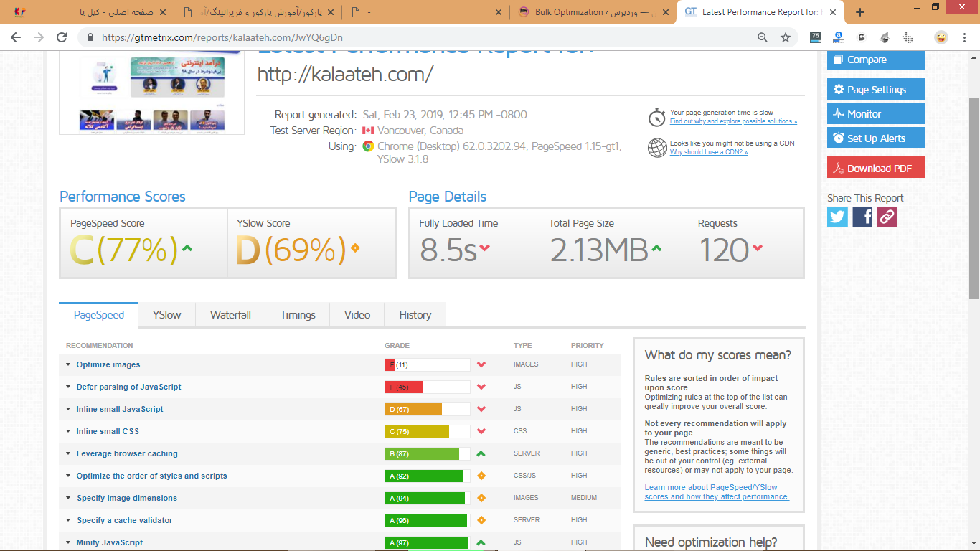Click the D (67) grade bar
The width and height of the screenshot is (980, 551).
(428, 409)
